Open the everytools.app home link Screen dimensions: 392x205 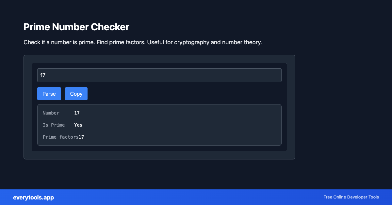[33, 197]
